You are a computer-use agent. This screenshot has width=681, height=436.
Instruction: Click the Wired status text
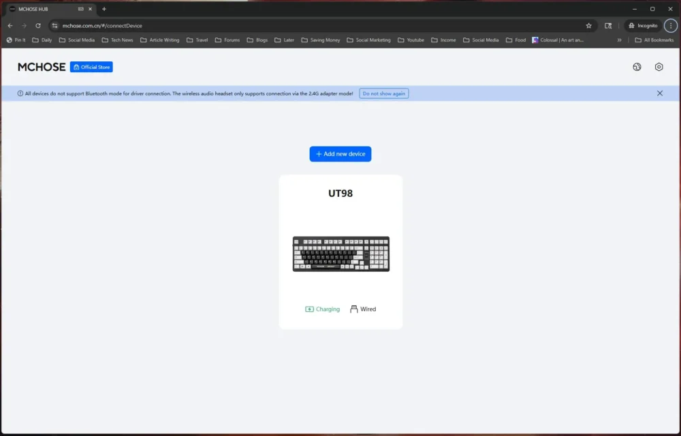(368, 309)
